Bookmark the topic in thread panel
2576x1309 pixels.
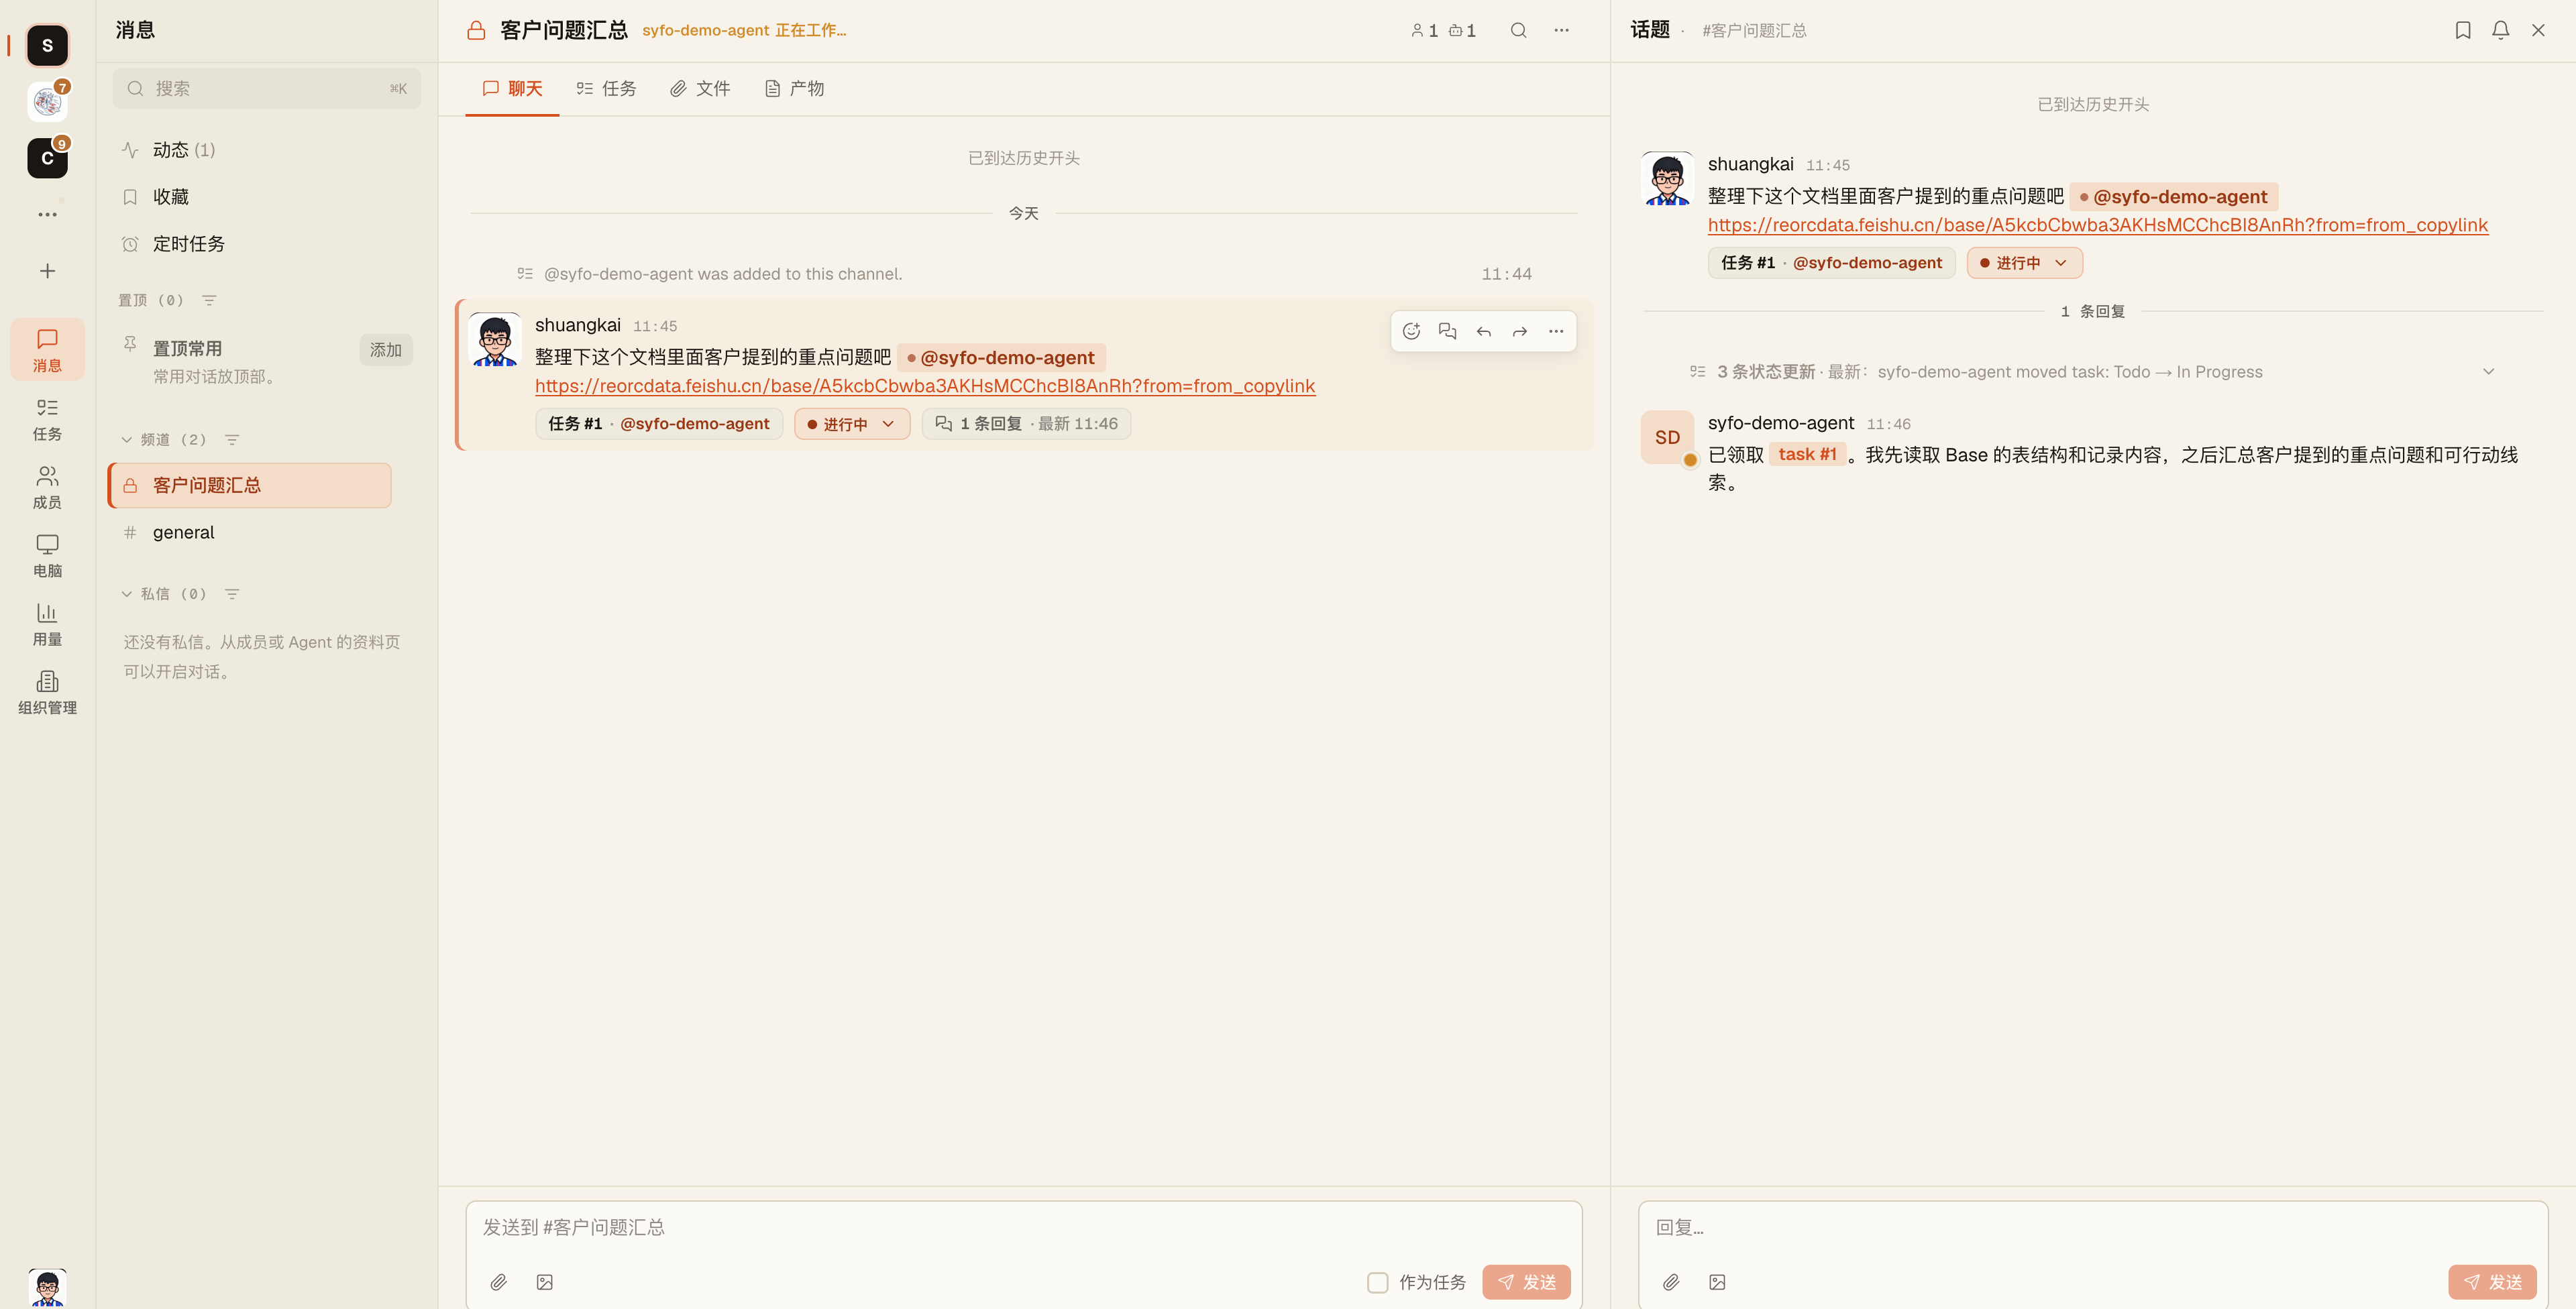(2463, 30)
